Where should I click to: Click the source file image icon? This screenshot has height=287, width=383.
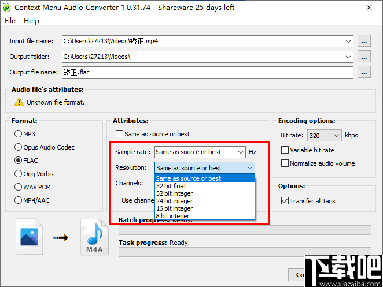30,237
